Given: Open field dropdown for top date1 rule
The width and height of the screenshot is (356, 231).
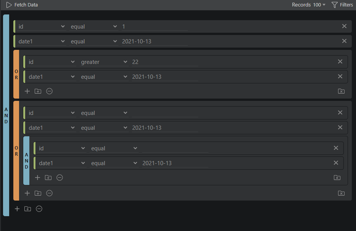Looking at the screenshot, I should [42, 41].
